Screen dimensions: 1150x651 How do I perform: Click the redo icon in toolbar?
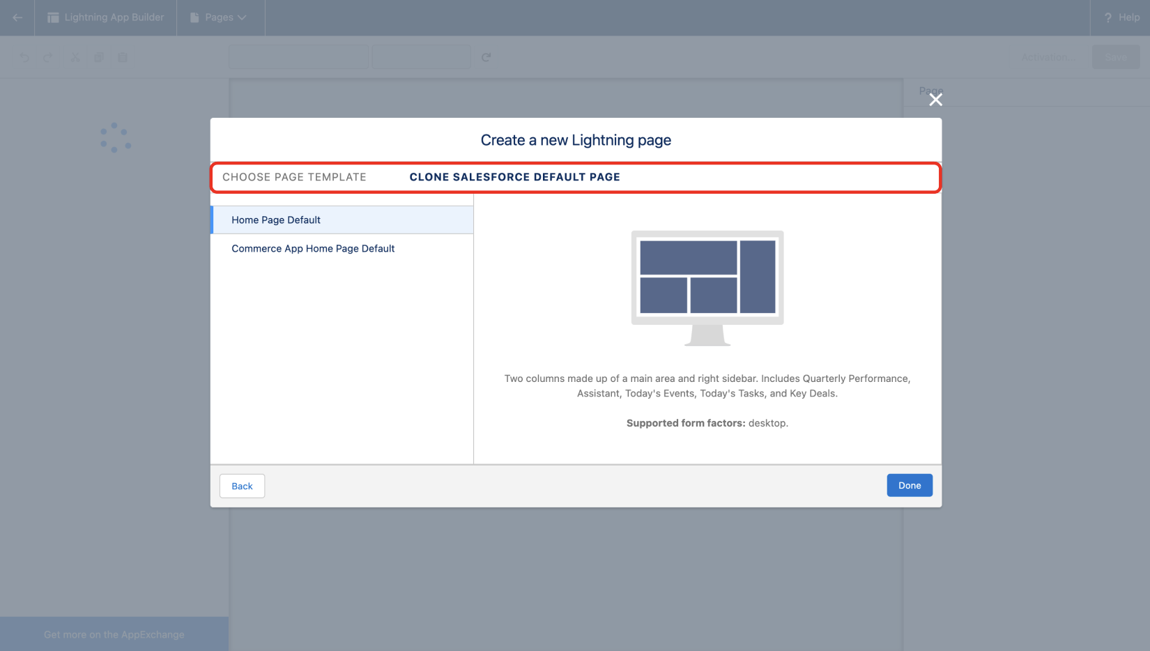pos(48,57)
